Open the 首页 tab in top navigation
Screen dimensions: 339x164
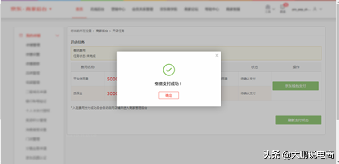(x=79, y=9)
